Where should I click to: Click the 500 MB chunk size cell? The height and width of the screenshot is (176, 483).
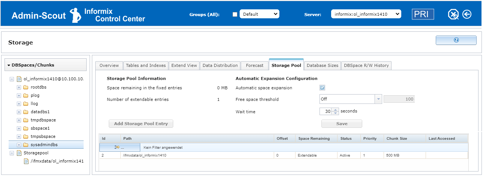point(405,155)
